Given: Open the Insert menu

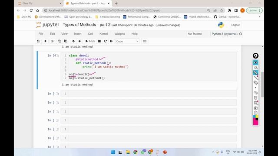Looking at the screenshot, I should click(x=78, y=34).
